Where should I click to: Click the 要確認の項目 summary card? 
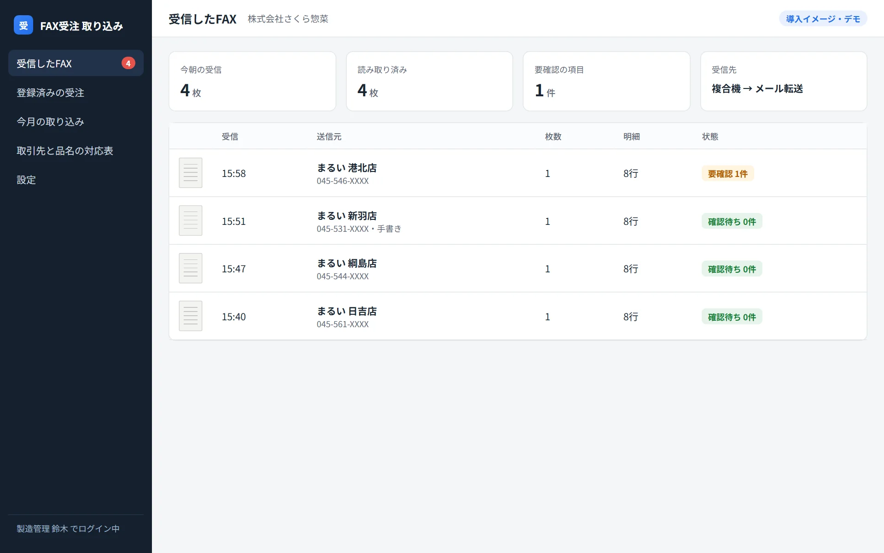pyautogui.click(x=606, y=81)
